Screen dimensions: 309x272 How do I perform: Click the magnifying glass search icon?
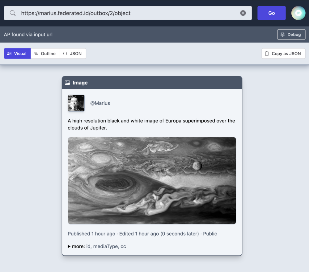coord(13,13)
